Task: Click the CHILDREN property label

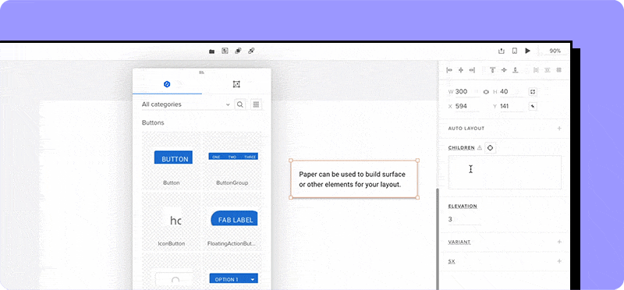Action: (x=461, y=147)
